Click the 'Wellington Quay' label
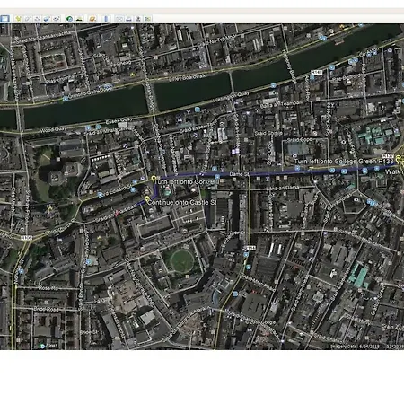Viewport: 404px width, 404px height. click(232, 98)
